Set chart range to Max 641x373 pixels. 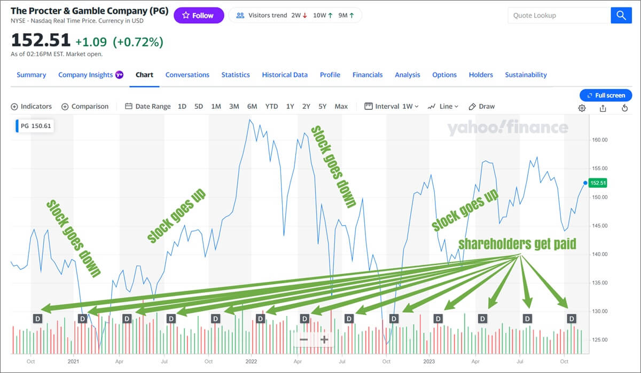[x=341, y=106]
